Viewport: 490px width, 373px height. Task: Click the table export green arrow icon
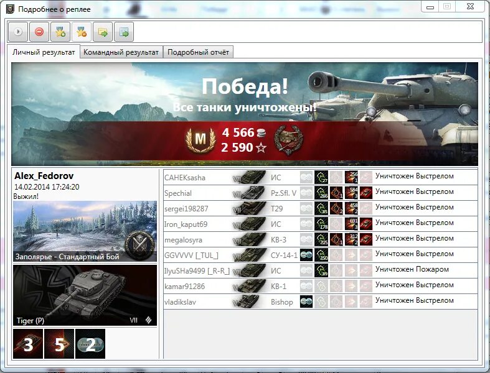(124, 32)
